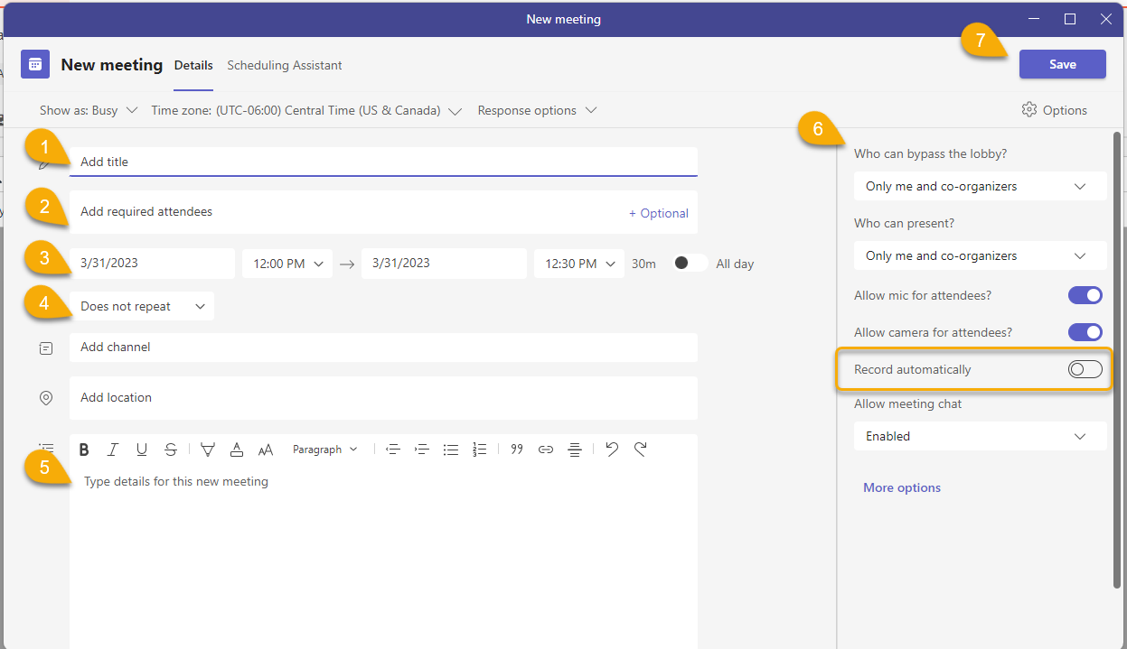Open the Time zone dropdown
This screenshot has height=649, width=1127.
(x=306, y=110)
